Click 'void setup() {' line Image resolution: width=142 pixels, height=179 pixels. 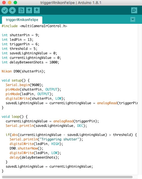(x=16, y=80)
